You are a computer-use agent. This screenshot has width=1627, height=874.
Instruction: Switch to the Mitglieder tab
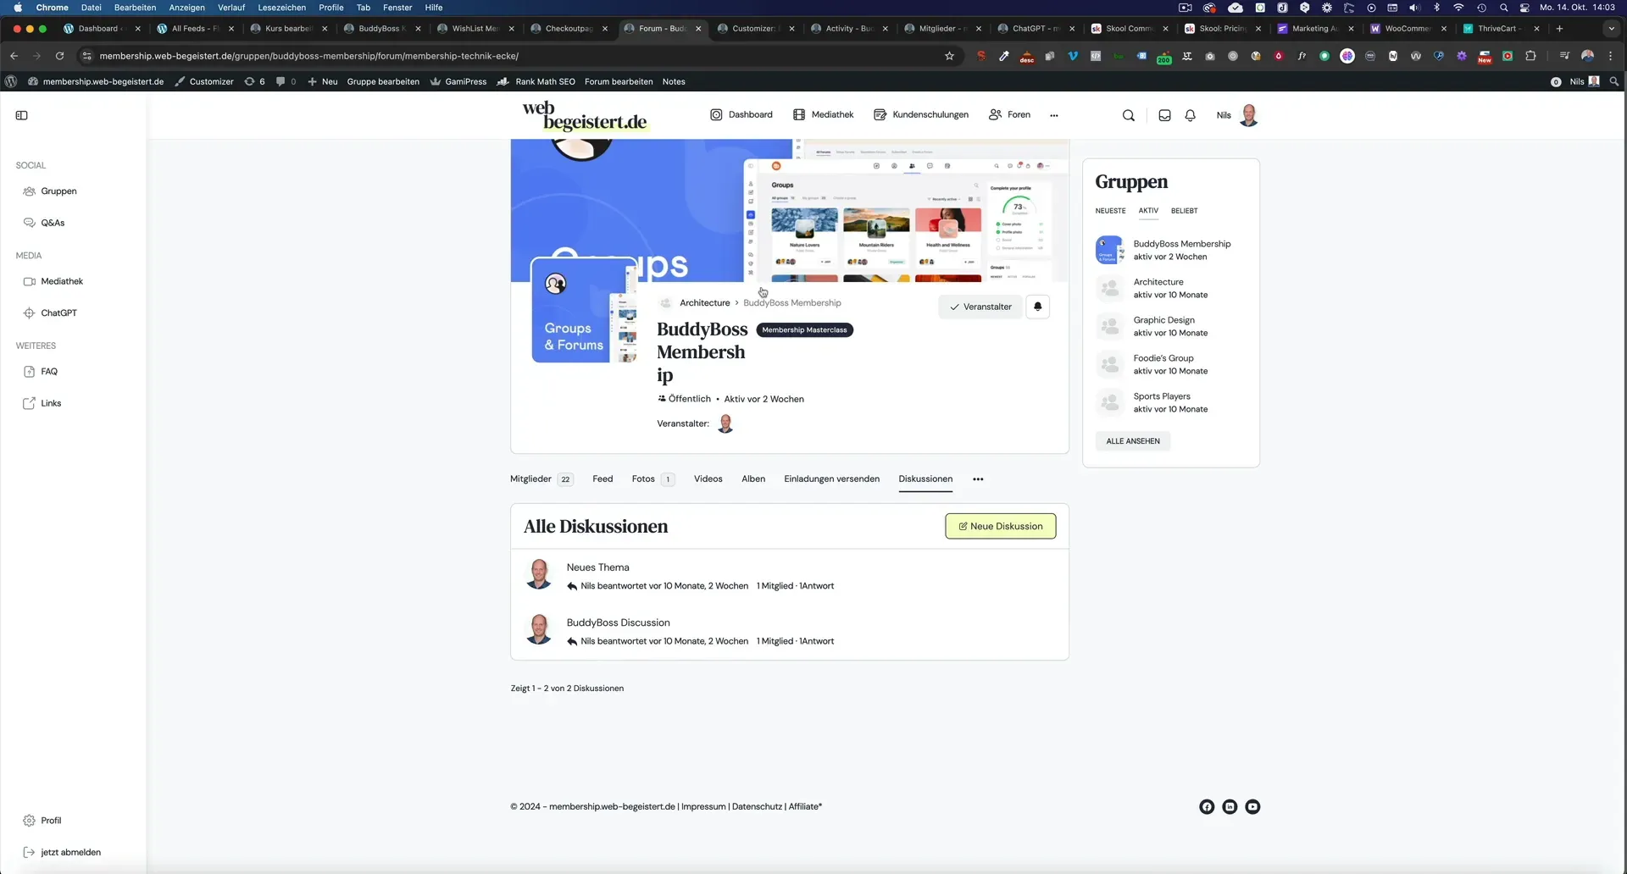(541, 479)
